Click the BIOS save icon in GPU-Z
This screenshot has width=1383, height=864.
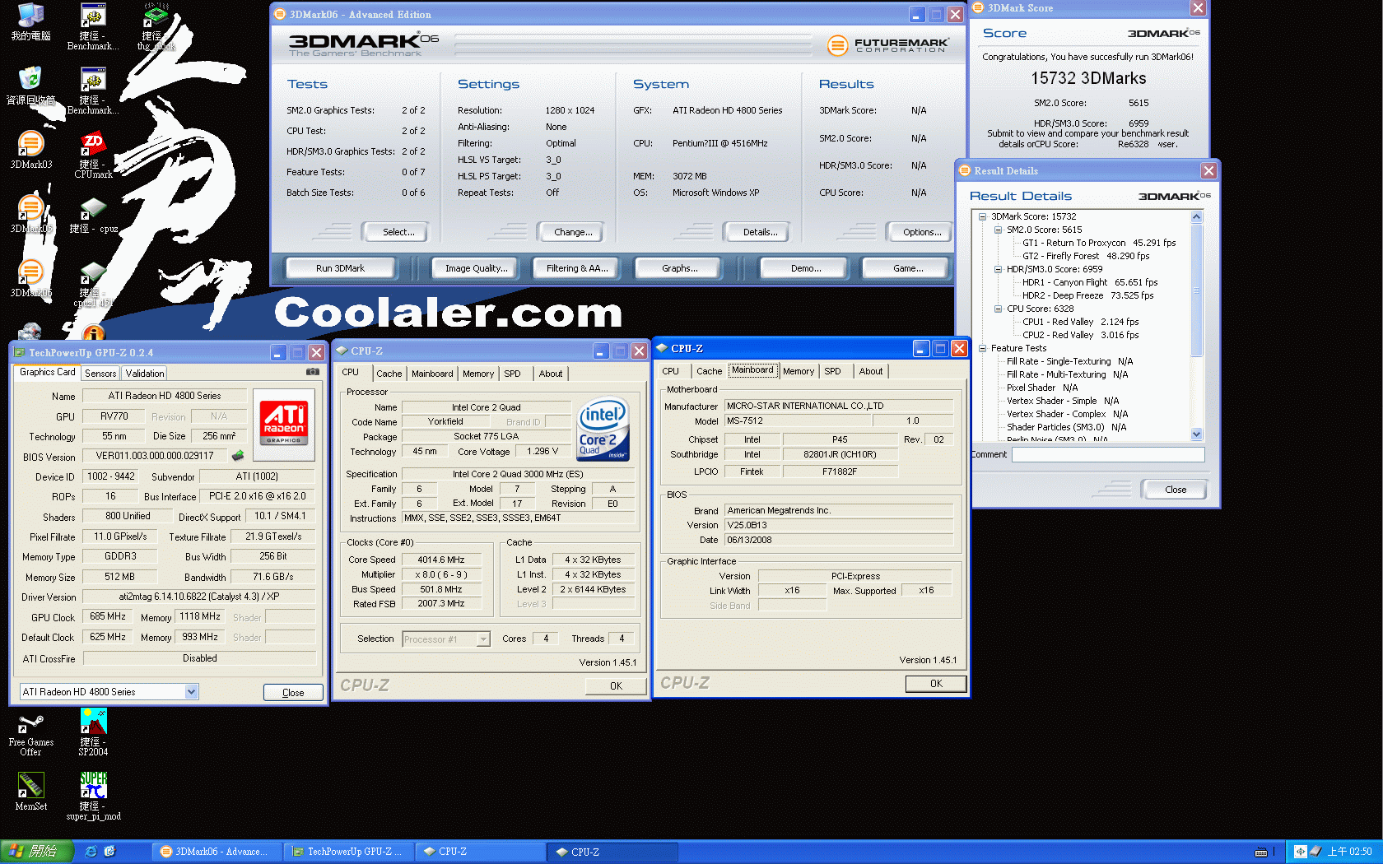click(x=238, y=455)
